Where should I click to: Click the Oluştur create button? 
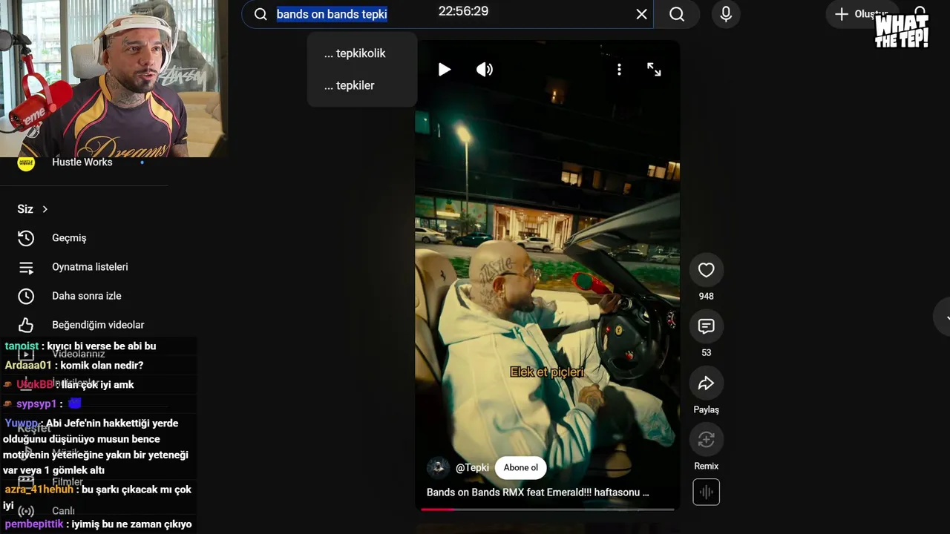(861, 14)
